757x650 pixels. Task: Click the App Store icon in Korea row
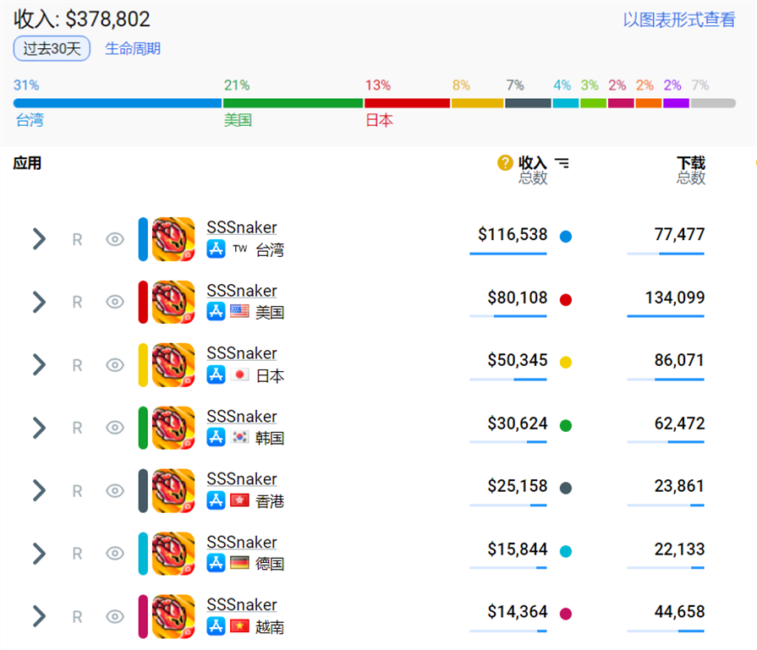pyautogui.click(x=216, y=438)
